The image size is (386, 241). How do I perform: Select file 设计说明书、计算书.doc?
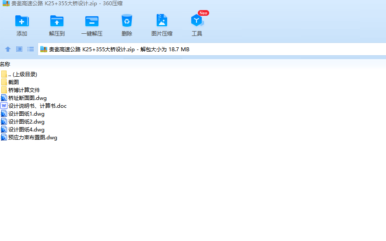coord(34,106)
